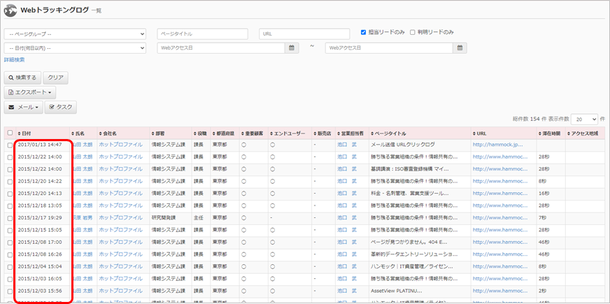Tick the select-all checkbox in table header

(10, 133)
